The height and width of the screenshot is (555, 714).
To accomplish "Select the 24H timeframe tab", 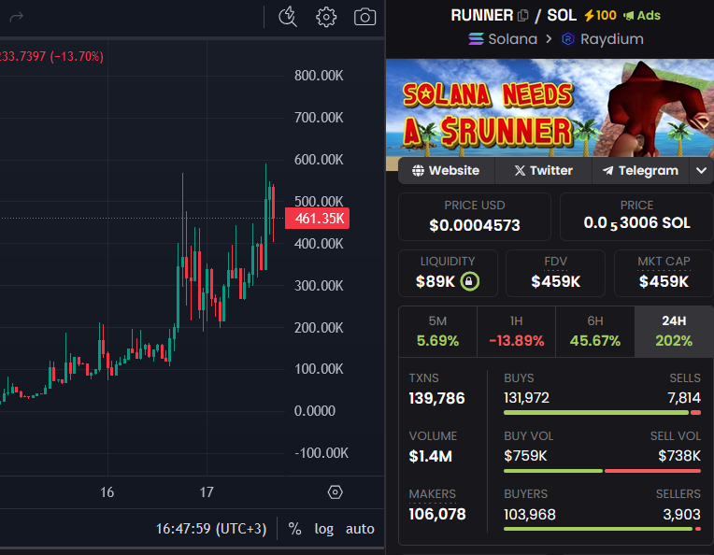I will click(x=674, y=332).
